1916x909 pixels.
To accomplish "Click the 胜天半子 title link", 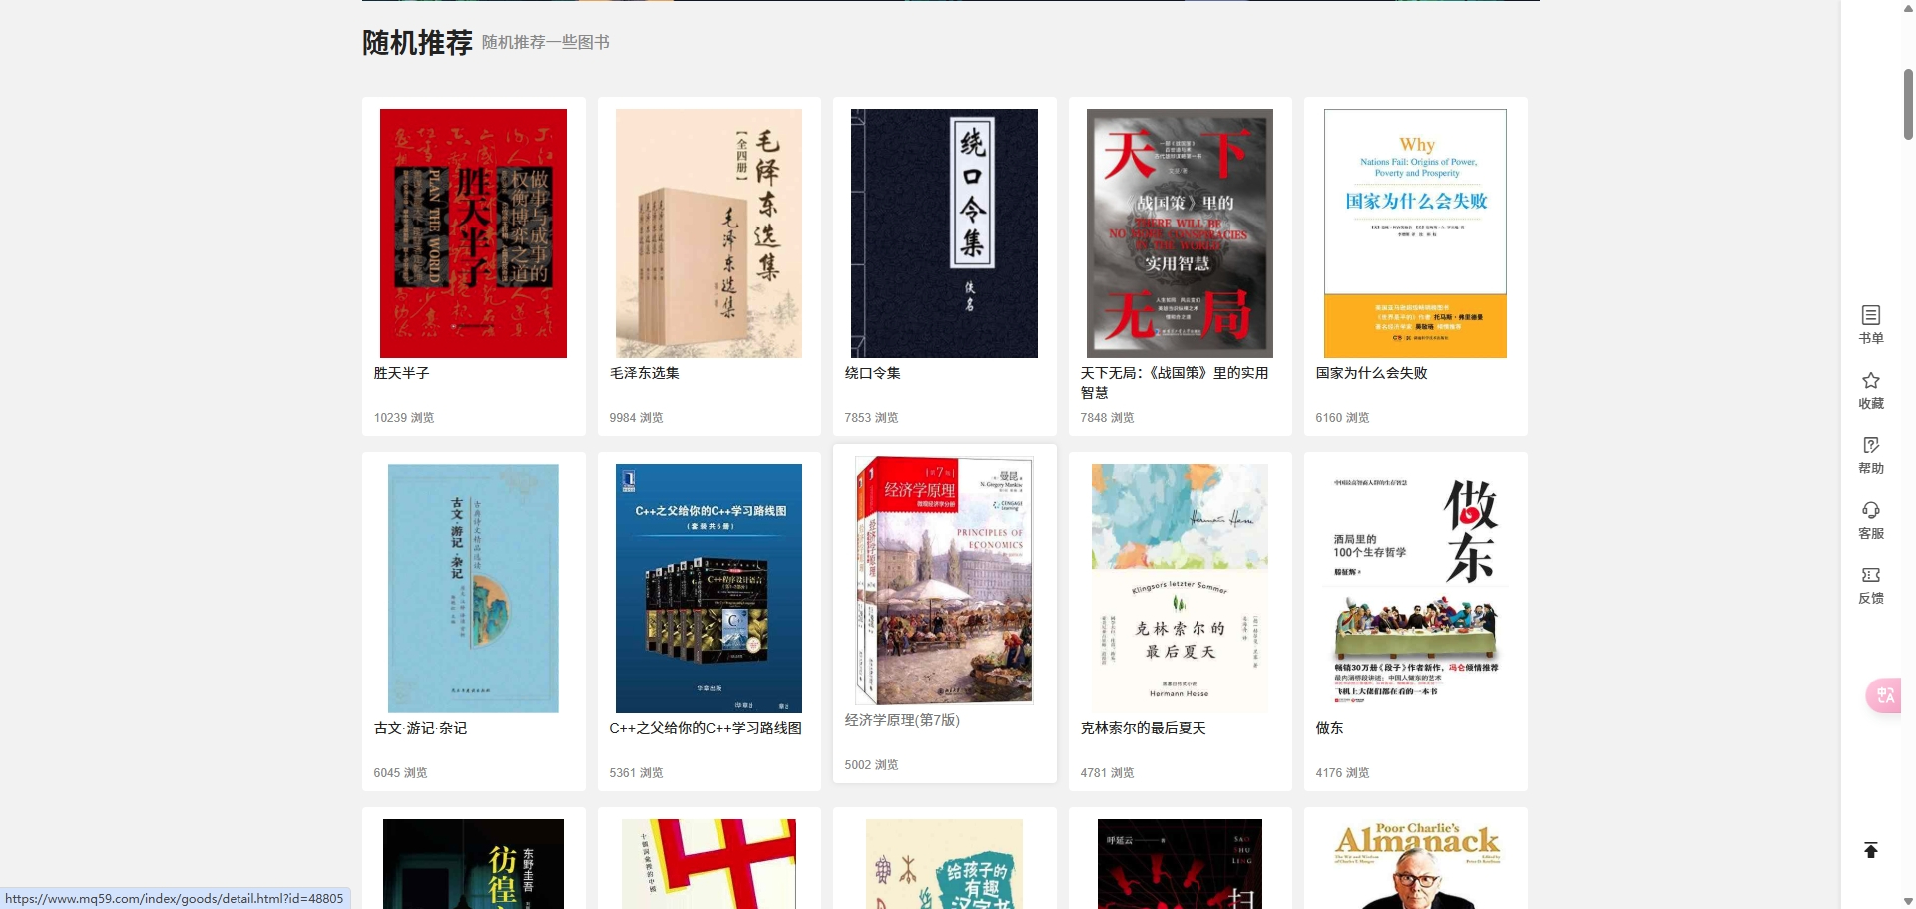I will (x=402, y=373).
